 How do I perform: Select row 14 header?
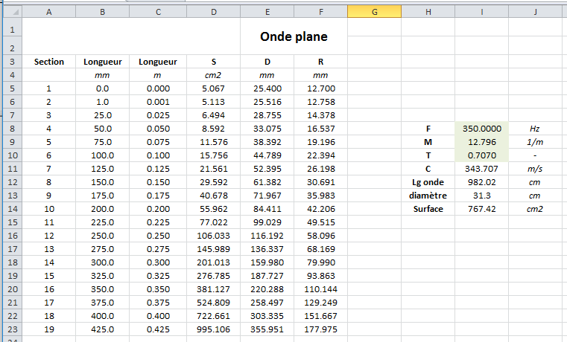(x=13, y=209)
